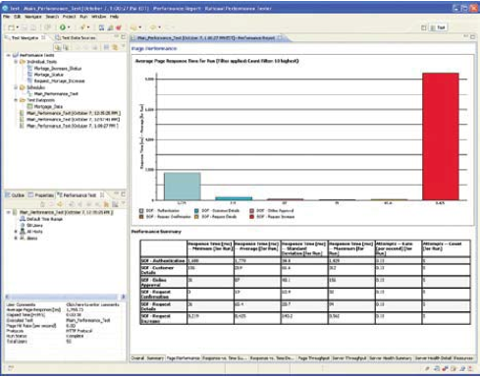
Task: Select Mortgage_Increase_Status test in navigator
Action: [58, 68]
